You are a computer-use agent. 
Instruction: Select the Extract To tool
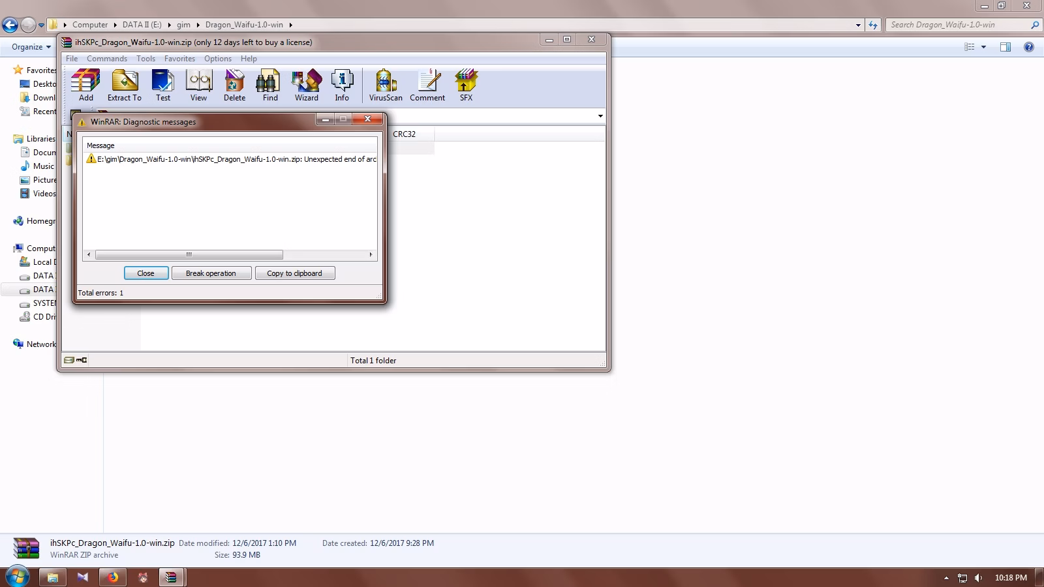[124, 85]
